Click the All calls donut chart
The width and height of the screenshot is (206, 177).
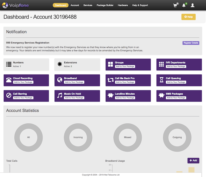pos(29,137)
